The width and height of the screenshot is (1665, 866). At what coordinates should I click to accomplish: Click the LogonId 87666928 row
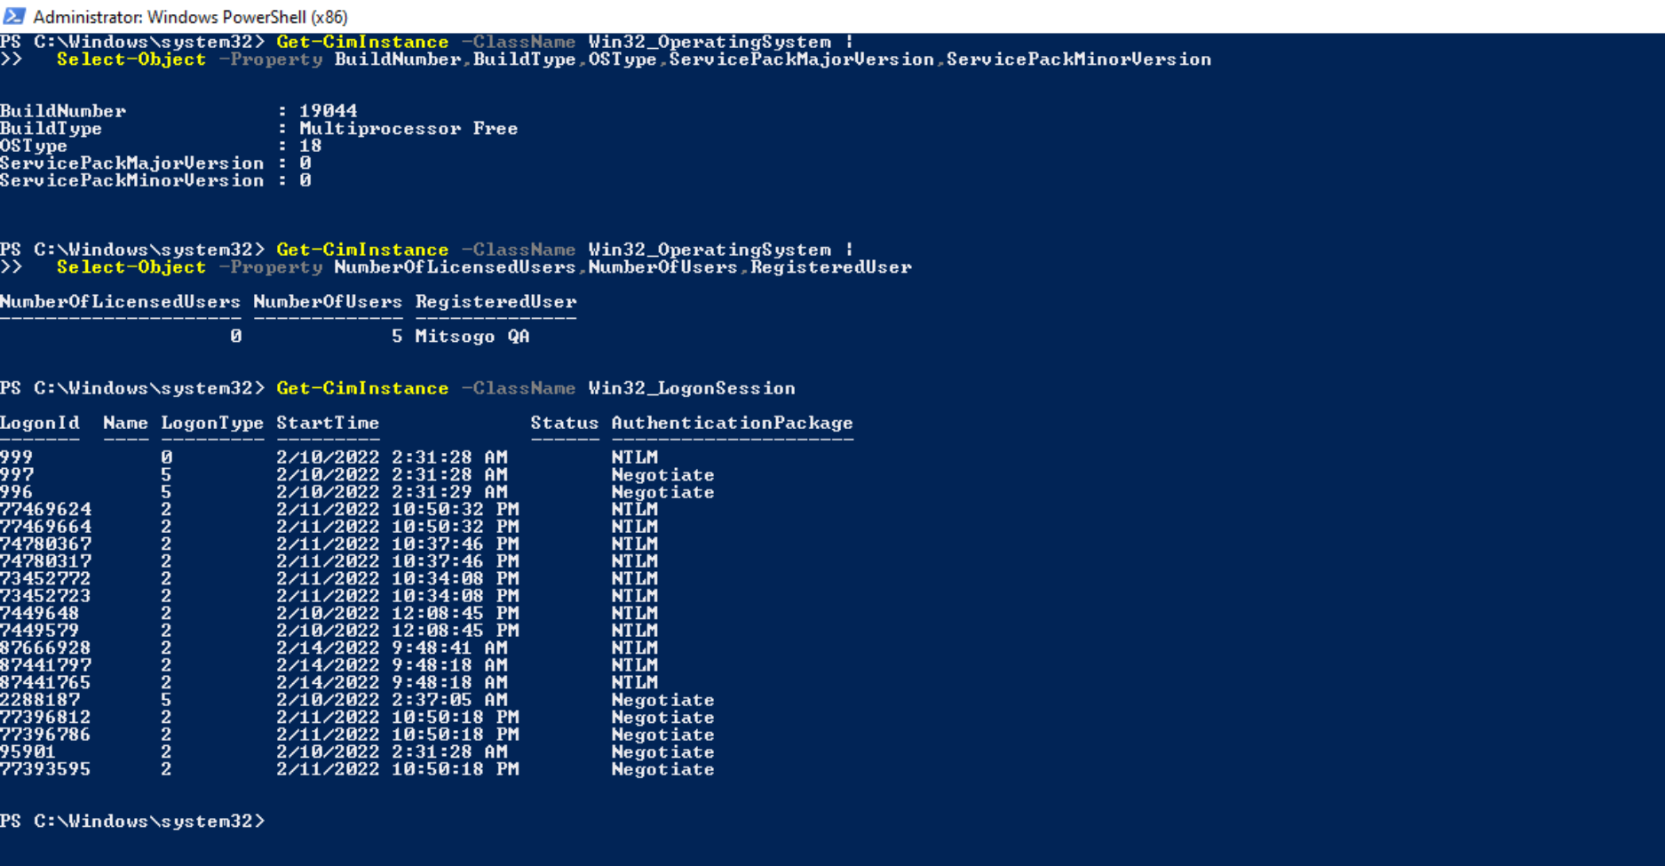[x=45, y=648]
